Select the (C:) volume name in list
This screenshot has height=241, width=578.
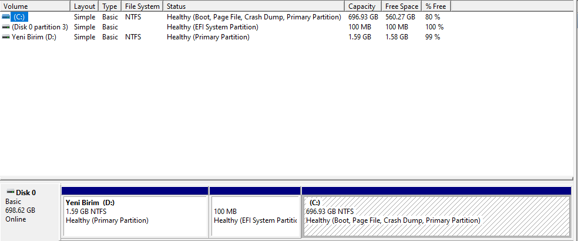(x=21, y=17)
